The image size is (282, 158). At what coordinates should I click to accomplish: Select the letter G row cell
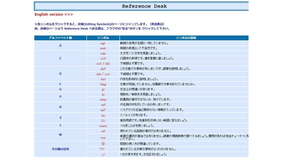click(x=60, y=89)
